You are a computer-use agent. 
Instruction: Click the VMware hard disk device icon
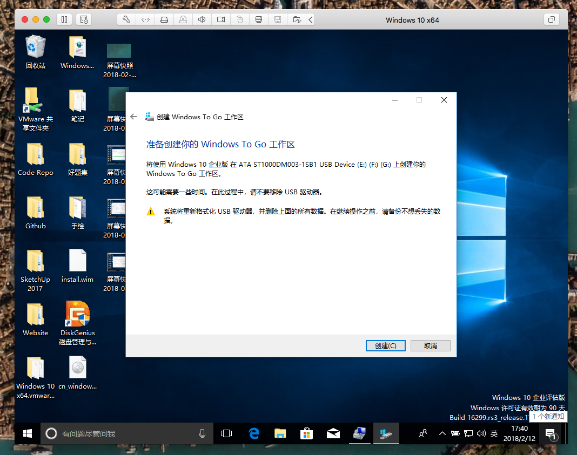[164, 19]
